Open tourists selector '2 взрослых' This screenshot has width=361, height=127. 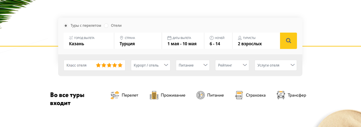click(256, 41)
